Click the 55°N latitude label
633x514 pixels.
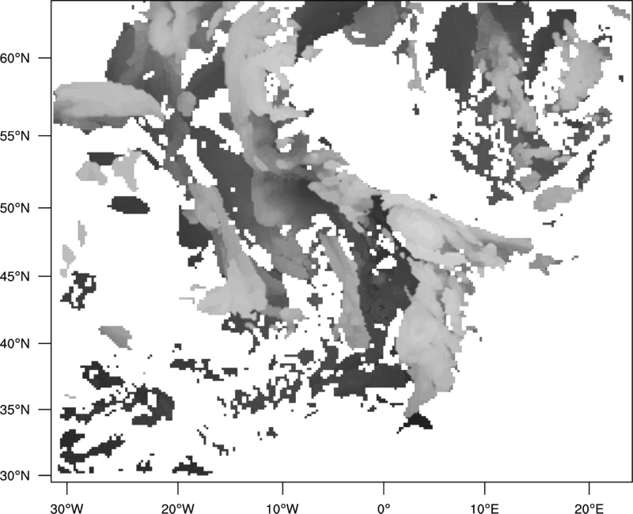tap(15, 136)
